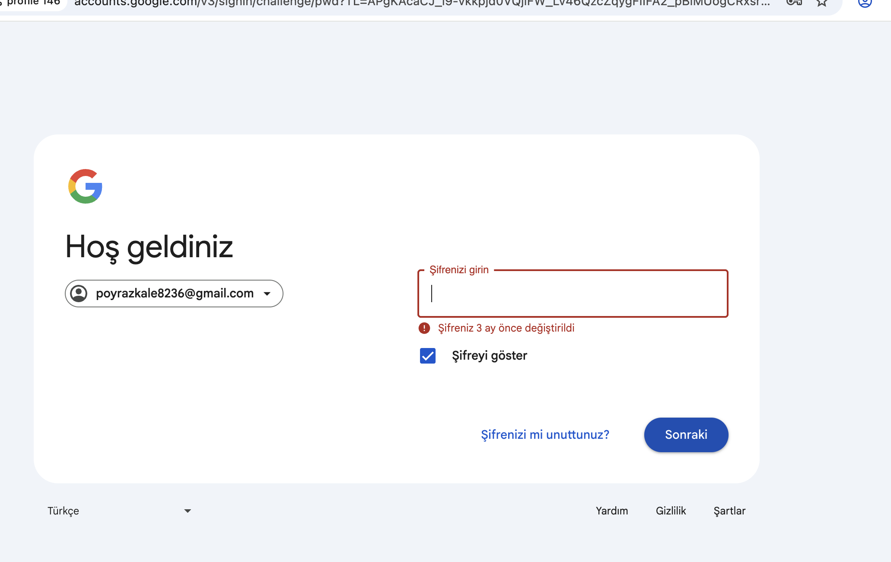Open the Gizlilik footer link
891x562 pixels.
point(671,511)
